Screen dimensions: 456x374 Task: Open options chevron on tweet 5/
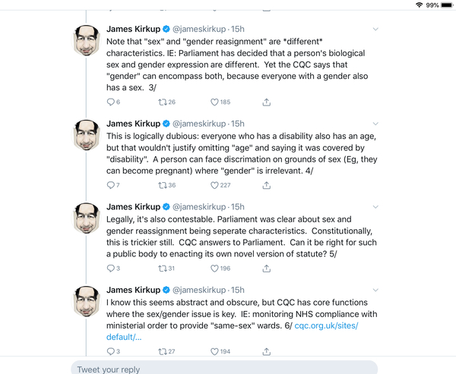coord(375,207)
